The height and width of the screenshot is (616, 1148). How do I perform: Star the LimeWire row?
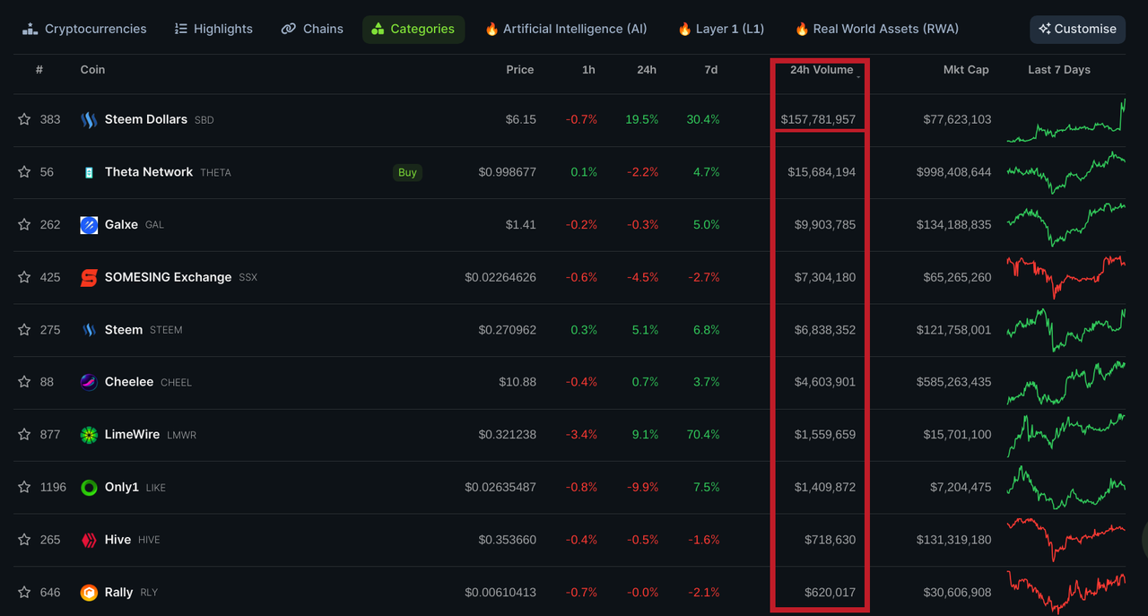pyautogui.click(x=24, y=434)
